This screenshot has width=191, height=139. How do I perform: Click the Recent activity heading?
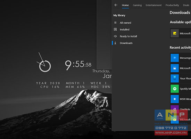point(180,47)
